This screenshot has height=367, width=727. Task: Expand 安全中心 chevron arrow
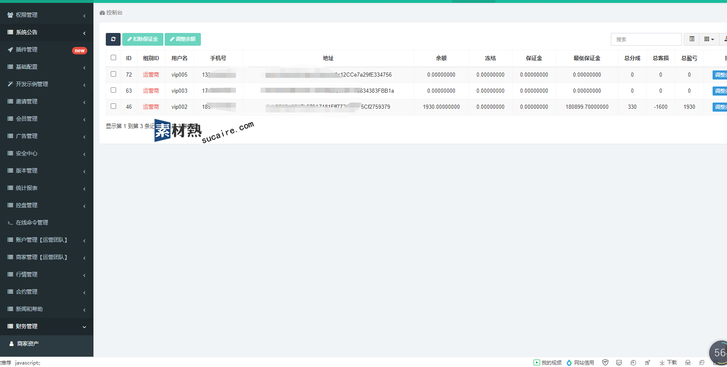pos(84,154)
